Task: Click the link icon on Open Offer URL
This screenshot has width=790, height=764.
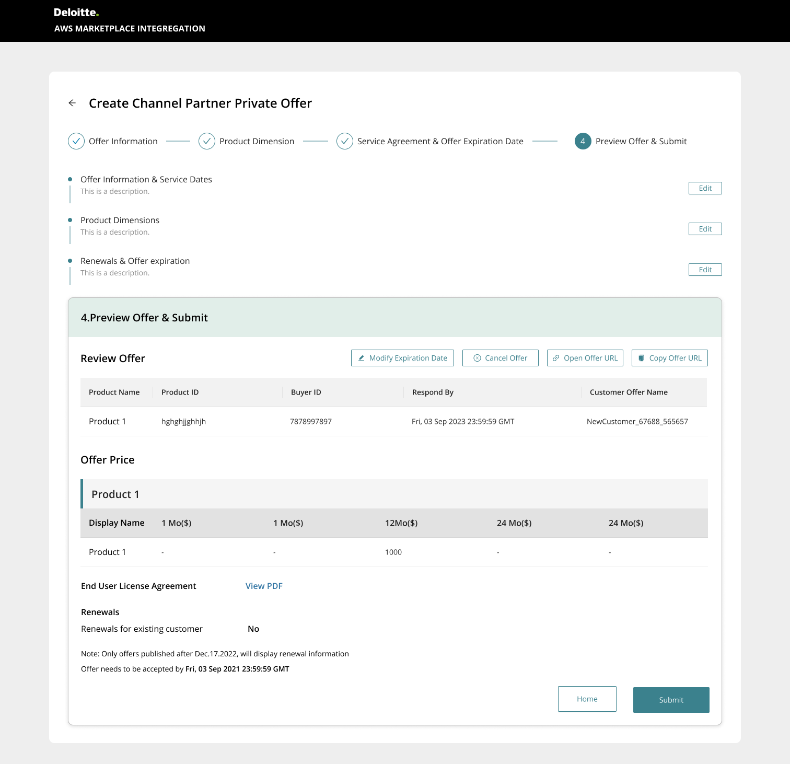Action: [556, 358]
